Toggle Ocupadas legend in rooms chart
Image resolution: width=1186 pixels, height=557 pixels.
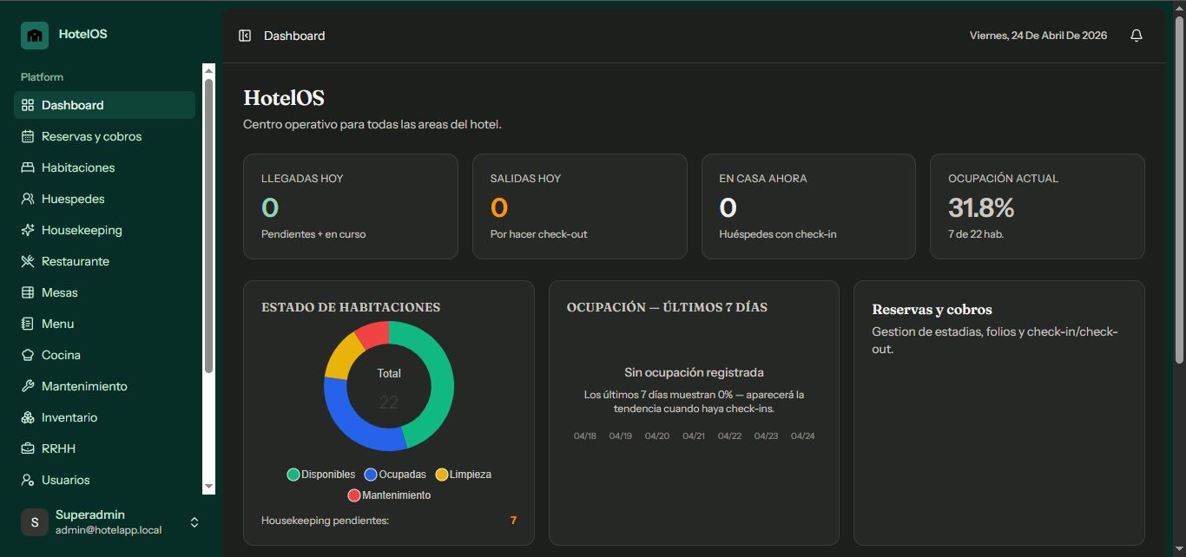396,475
